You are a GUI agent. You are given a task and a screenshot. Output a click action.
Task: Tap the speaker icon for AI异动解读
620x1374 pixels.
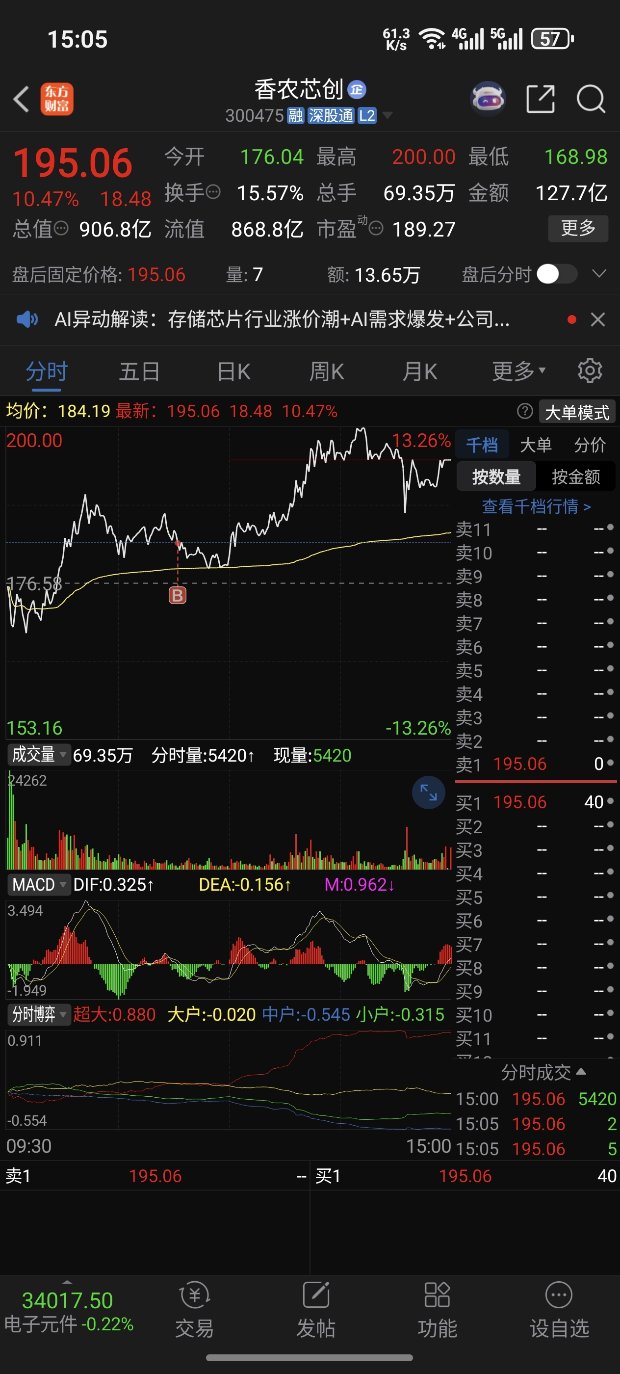point(27,319)
